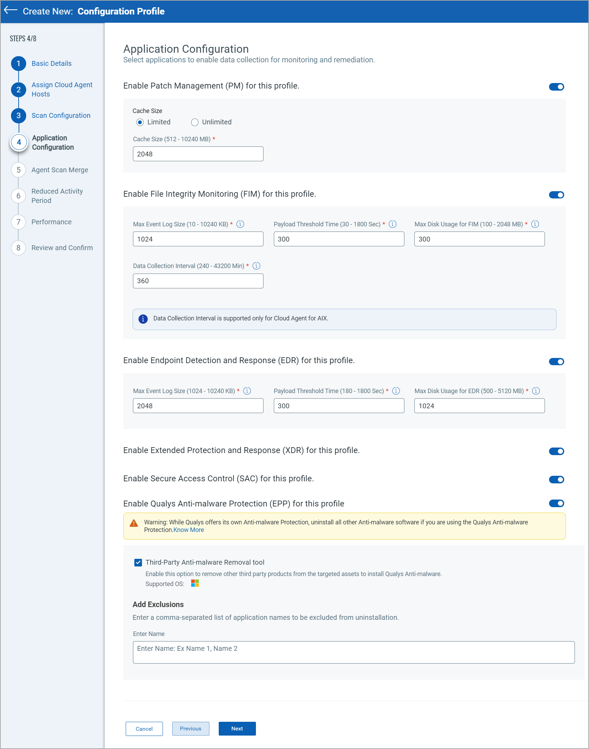Click the 'Application Configuration' page heading
Viewport: 589px width, 749px height.
pyautogui.click(x=186, y=49)
